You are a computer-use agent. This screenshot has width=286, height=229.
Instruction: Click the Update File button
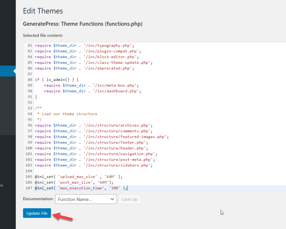pos(37,213)
